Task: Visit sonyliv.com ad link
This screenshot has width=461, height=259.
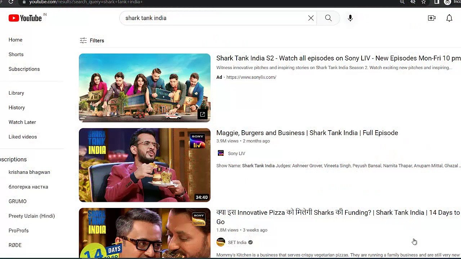Action: (x=251, y=77)
